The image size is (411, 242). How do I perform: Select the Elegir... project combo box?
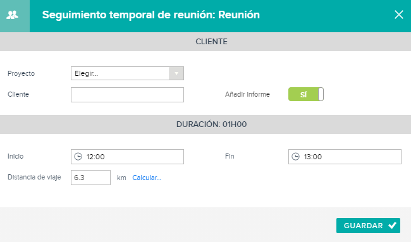click(x=127, y=73)
